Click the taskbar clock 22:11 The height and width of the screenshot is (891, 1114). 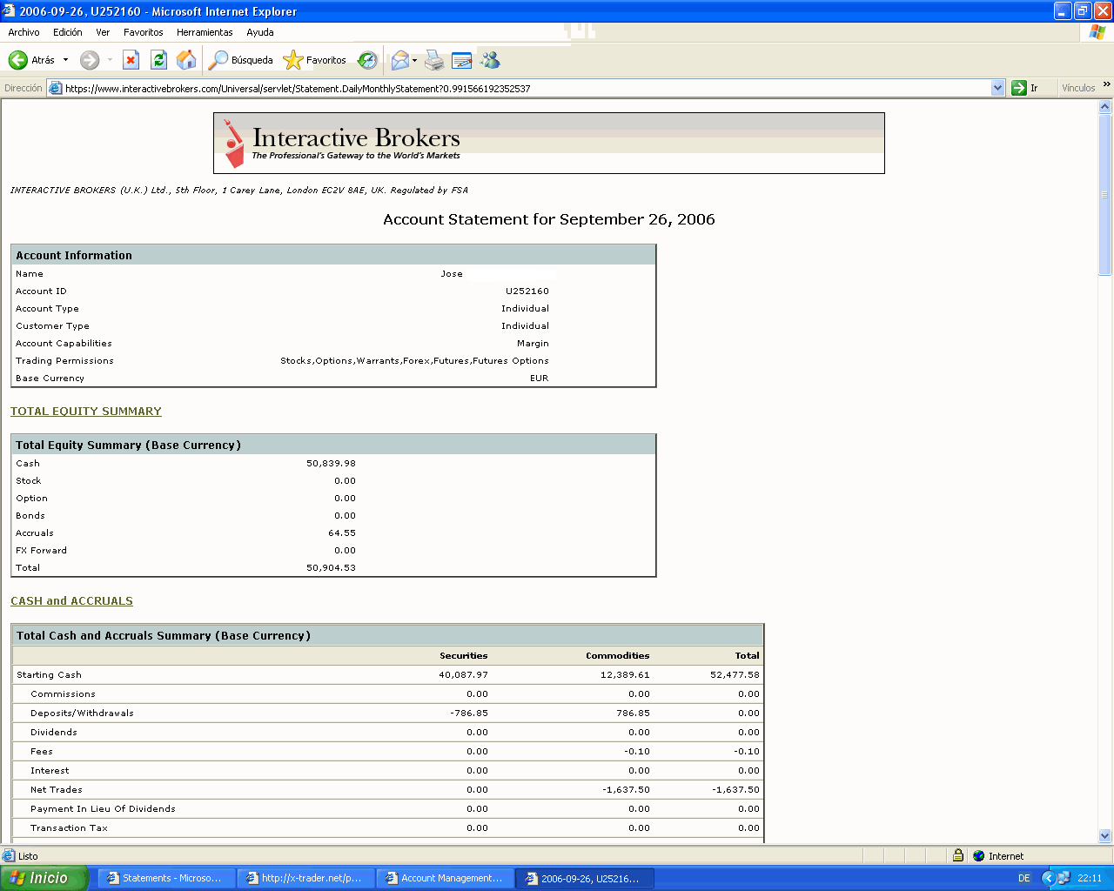[x=1090, y=879]
